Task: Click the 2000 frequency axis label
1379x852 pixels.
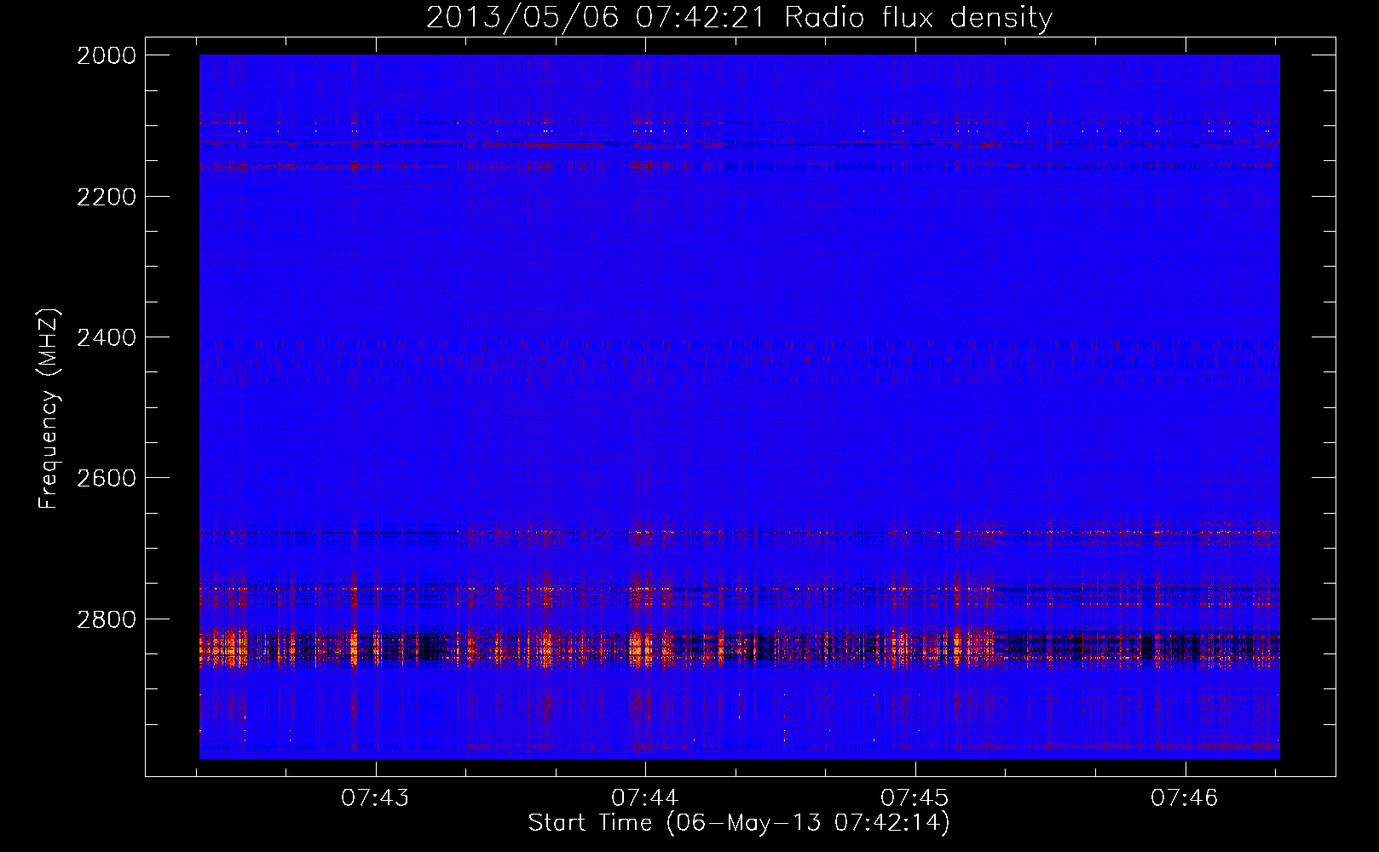Action: coord(106,55)
